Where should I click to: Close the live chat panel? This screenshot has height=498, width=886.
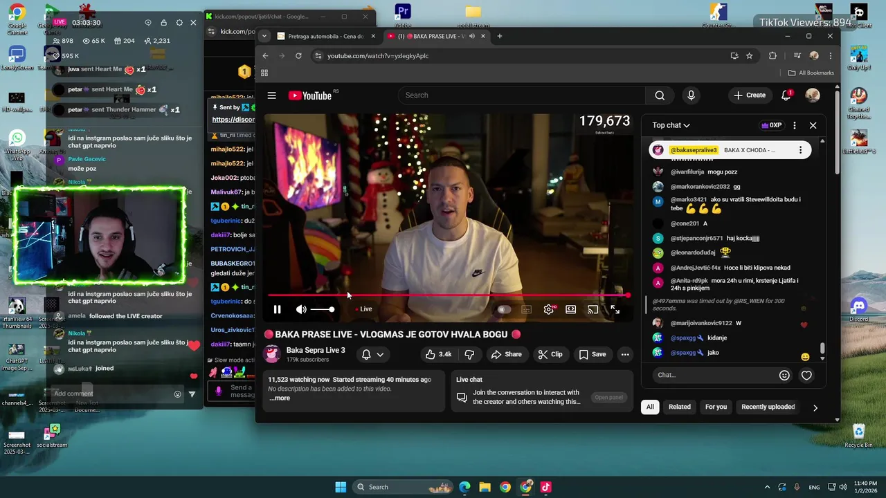click(813, 125)
